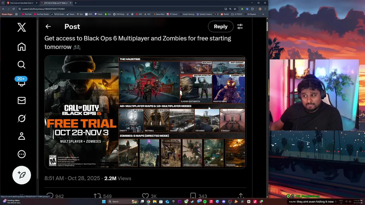Viewport: 365px width, 205px height.
Task: Open PC Gamer bookmark
Action: point(172,14)
